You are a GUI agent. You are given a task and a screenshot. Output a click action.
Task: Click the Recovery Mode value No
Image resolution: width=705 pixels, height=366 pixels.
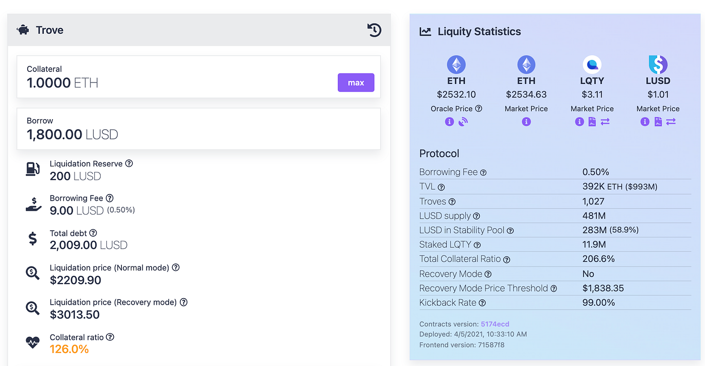click(589, 274)
